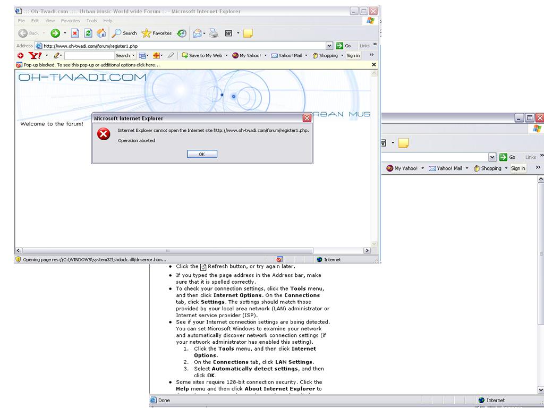Expand the Yahoo! Mail dropdown in the front window
The width and height of the screenshot is (544, 408).
[x=306, y=55]
